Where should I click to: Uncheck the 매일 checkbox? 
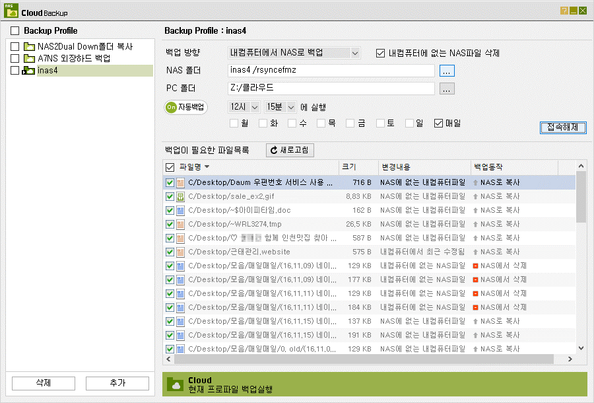click(438, 124)
